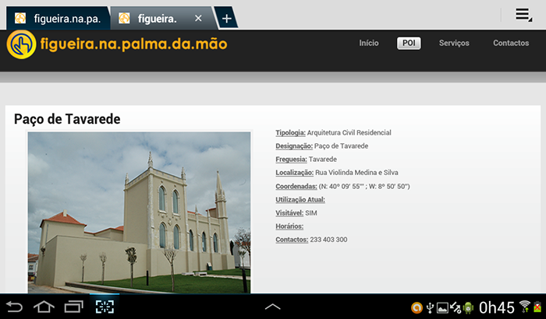This screenshot has width=546, height=319.
Task: Switch to the first figueira.na.pa. tab
Action: coord(58,18)
